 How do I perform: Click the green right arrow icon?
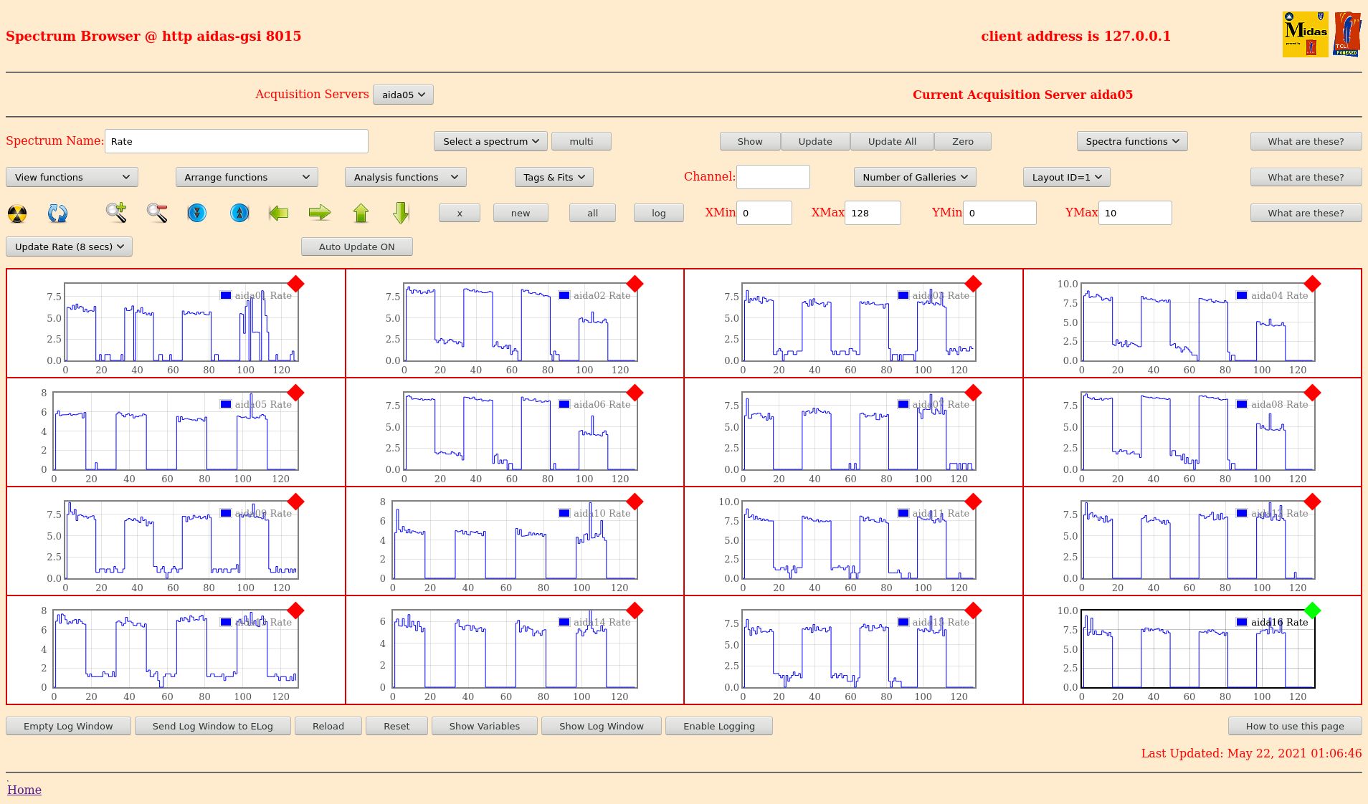click(320, 213)
